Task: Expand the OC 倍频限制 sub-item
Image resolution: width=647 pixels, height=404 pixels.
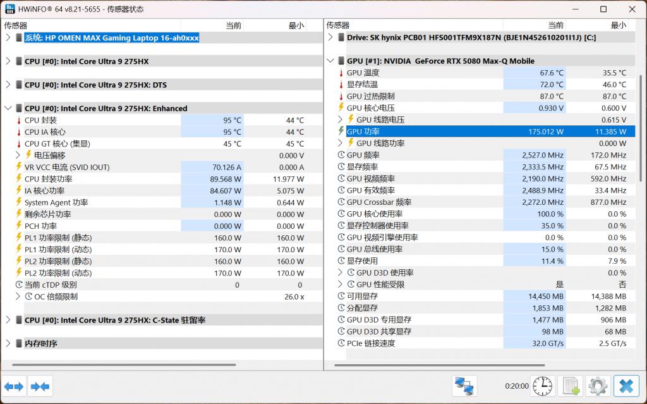Action: 18,296
